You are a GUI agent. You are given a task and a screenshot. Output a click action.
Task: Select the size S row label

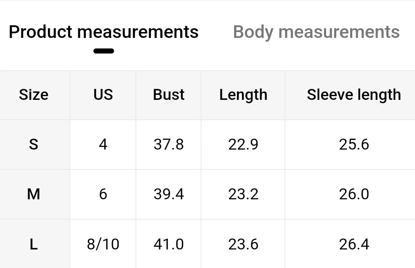tap(34, 145)
